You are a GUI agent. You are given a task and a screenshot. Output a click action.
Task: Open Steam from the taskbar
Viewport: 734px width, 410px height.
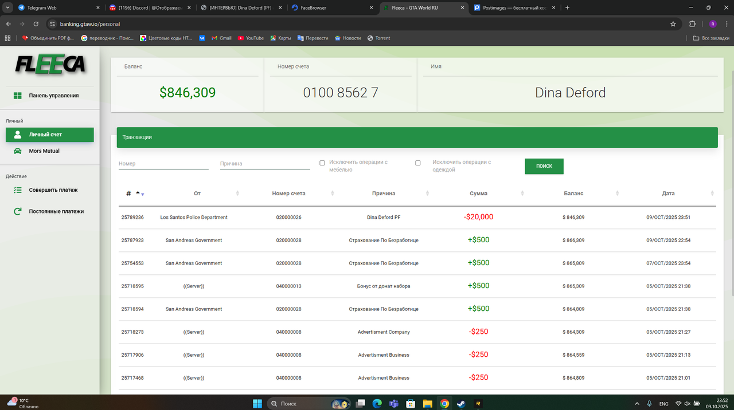pos(461,404)
